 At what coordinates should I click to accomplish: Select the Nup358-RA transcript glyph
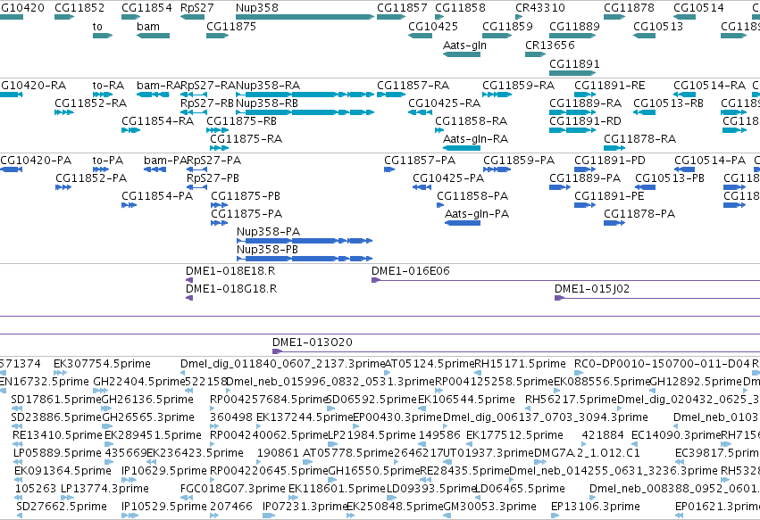coord(305,95)
